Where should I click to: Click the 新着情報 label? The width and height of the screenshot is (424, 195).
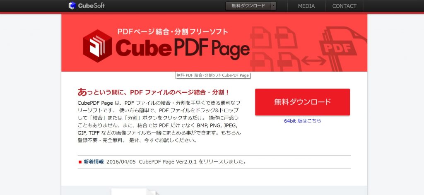coord(94,162)
